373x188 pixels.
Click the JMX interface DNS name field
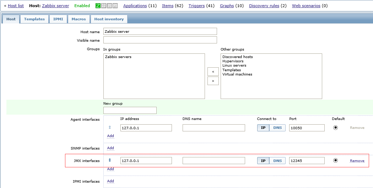[213, 161]
